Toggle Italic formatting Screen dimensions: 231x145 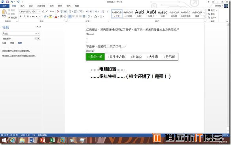click(24, 17)
